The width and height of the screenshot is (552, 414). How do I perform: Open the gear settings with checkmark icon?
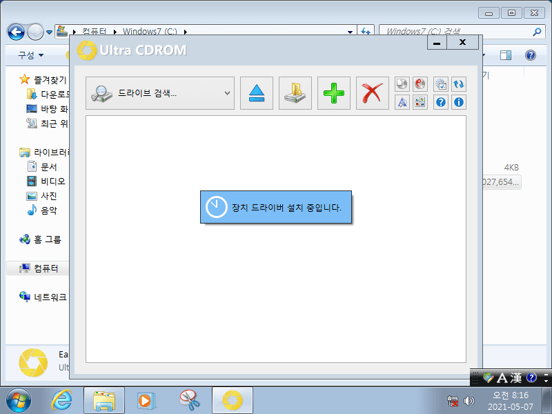point(441,84)
